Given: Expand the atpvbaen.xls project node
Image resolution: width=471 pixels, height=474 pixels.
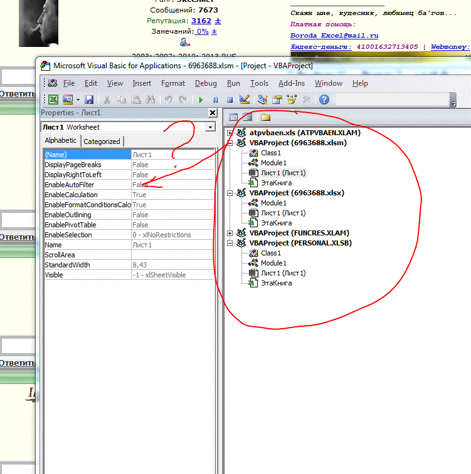Looking at the screenshot, I should pos(230,133).
